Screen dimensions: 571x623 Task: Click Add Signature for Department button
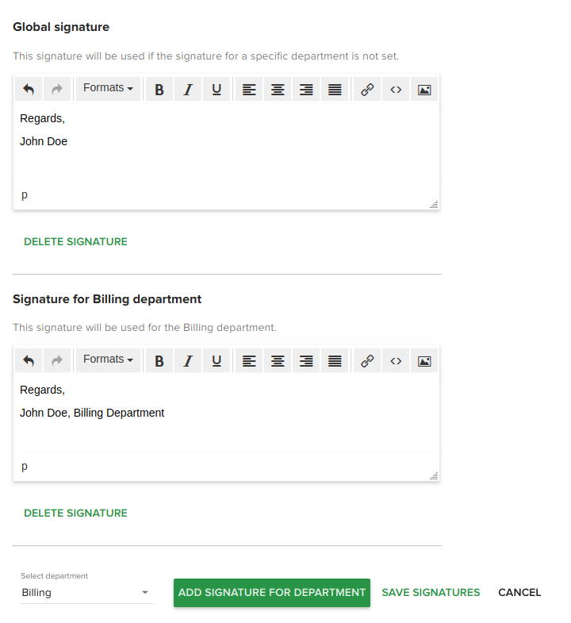pos(272,592)
